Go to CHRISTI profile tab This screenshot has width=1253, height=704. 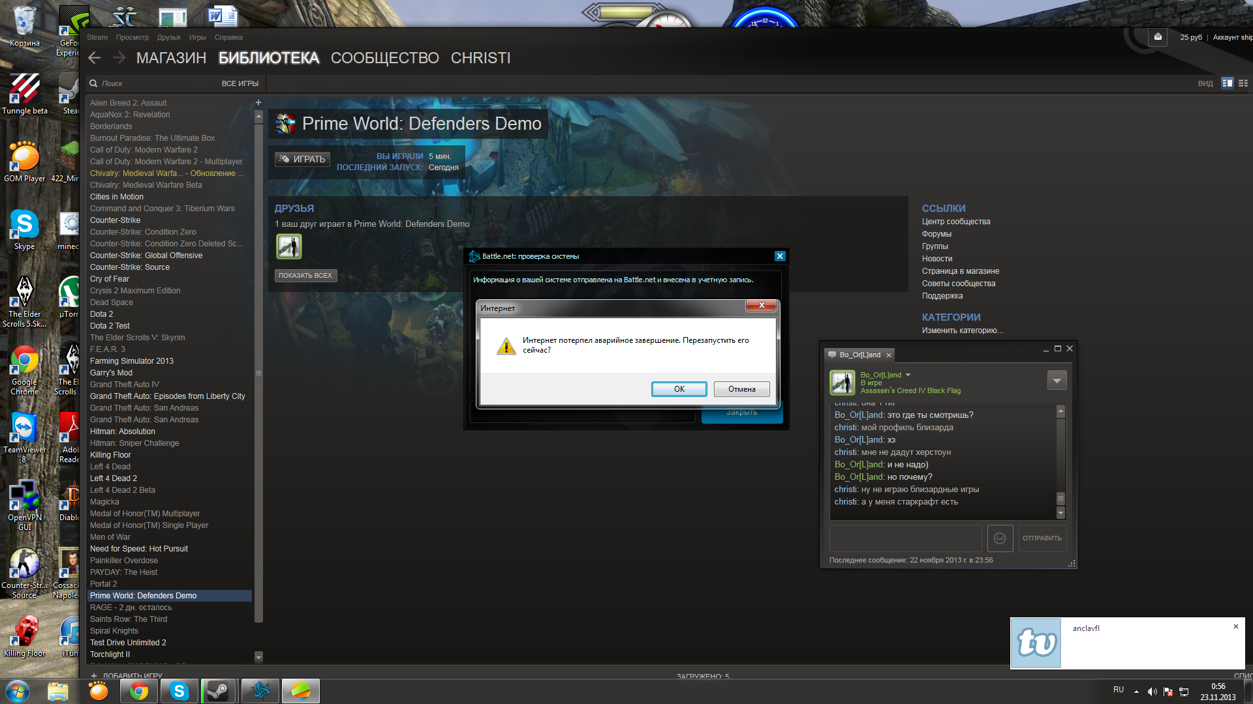click(480, 58)
